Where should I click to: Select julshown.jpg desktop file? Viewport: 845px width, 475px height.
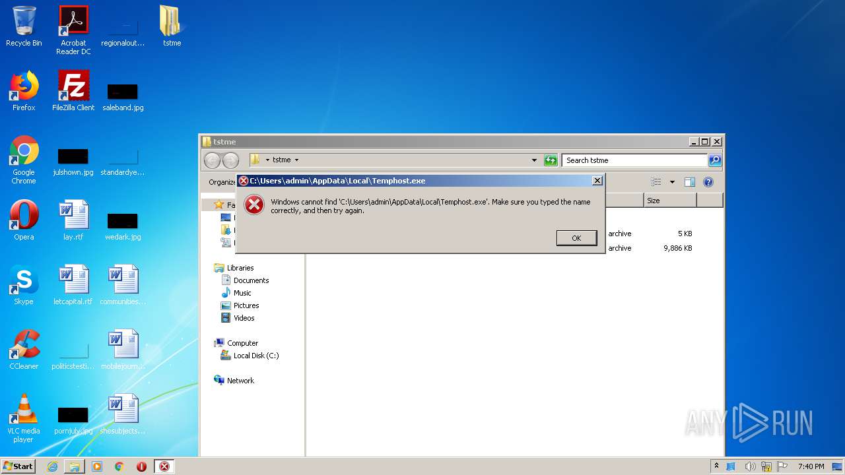(x=73, y=161)
